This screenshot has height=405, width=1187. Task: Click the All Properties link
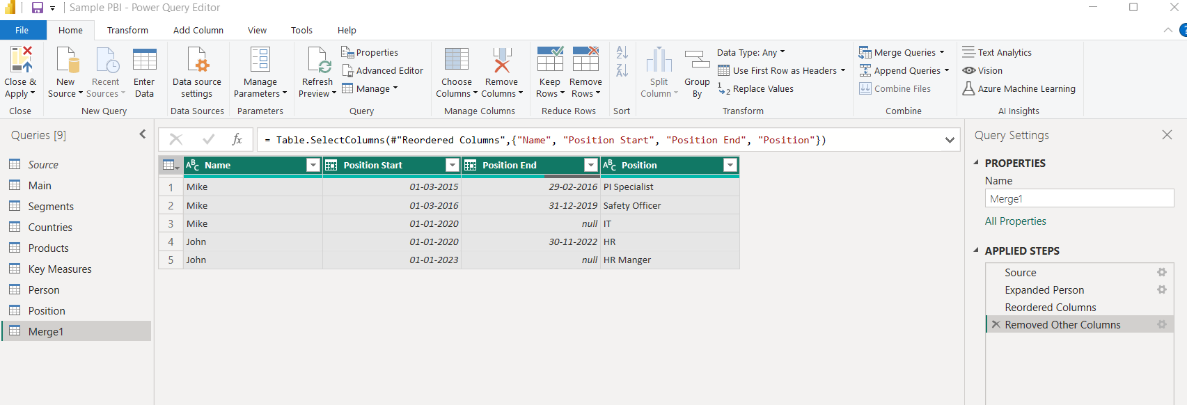[x=1015, y=221]
